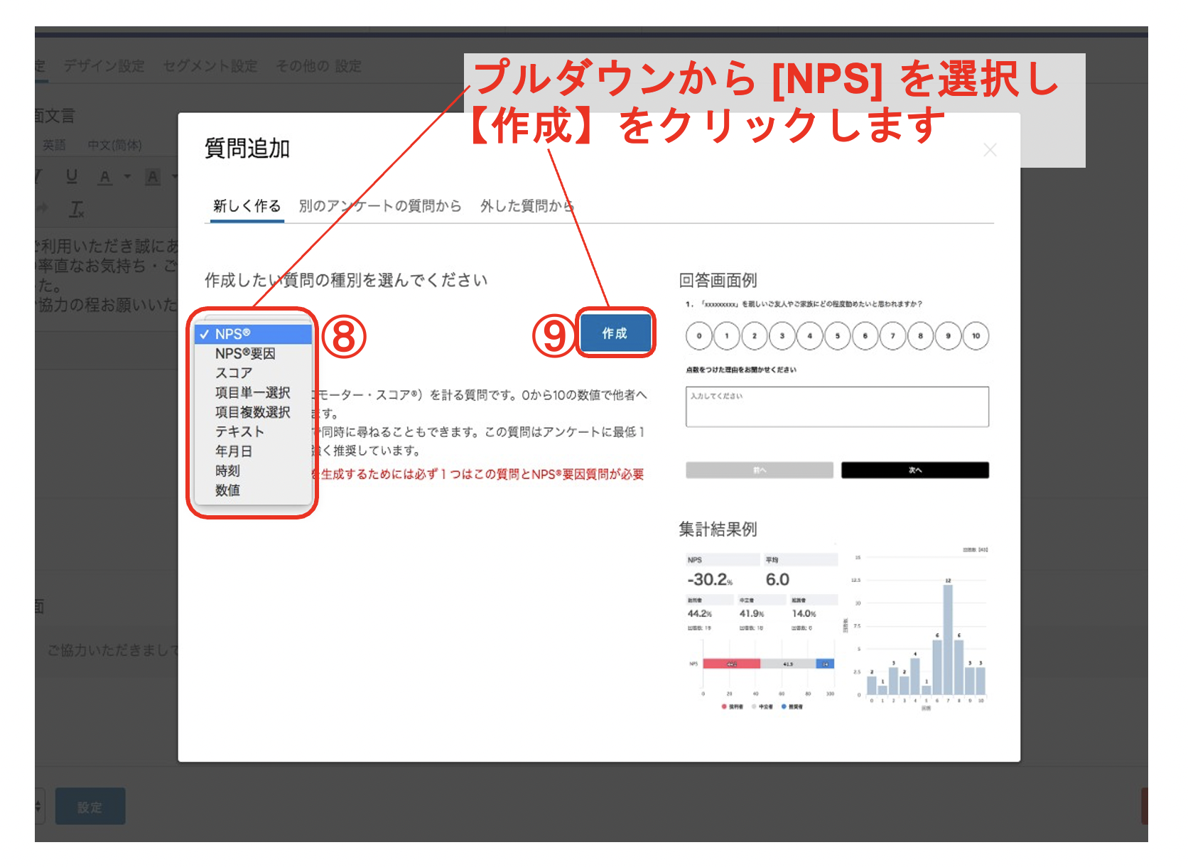The width and height of the screenshot is (1188, 867).
Task: Pick スコア in the question type list
Action: click(253, 373)
